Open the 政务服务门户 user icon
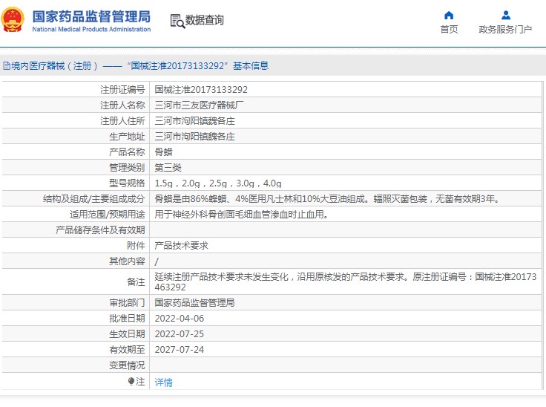The width and height of the screenshot is (546, 407). point(506,16)
